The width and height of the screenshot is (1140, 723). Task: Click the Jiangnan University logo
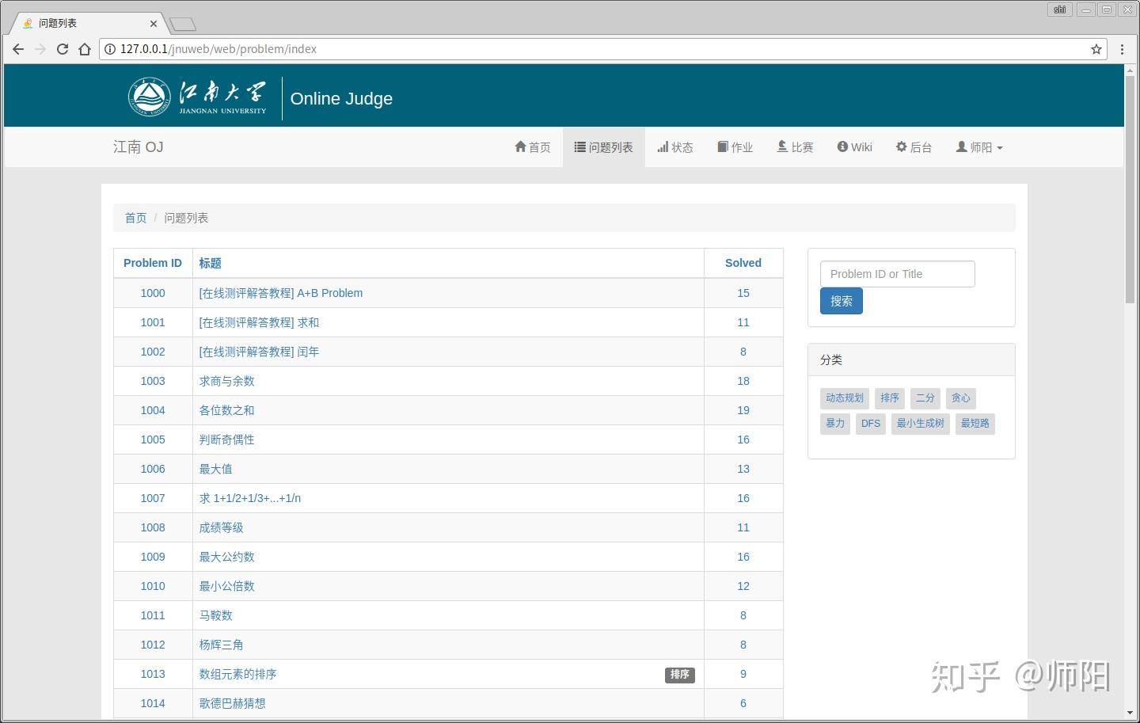(198, 98)
